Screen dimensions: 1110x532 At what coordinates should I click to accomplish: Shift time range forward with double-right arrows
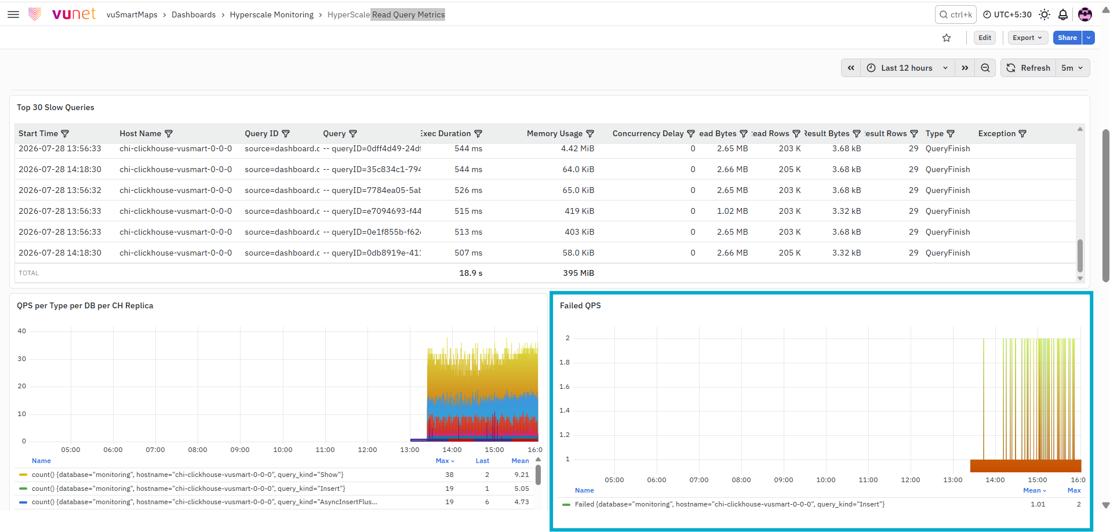(965, 68)
